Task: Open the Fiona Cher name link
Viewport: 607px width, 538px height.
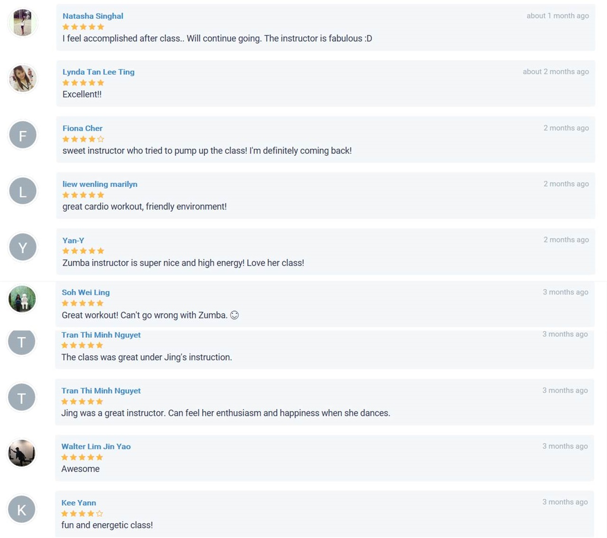Action: pyautogui.click(x=83, y=128)
